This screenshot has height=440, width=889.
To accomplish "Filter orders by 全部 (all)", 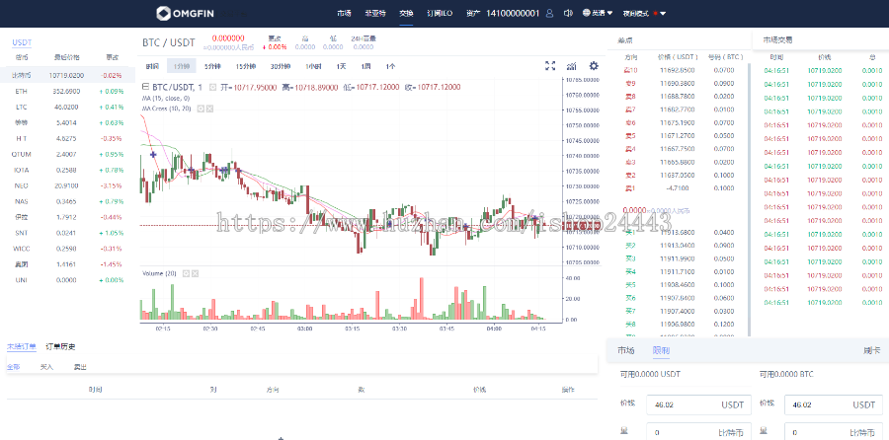I will click(x=13, y=367).
